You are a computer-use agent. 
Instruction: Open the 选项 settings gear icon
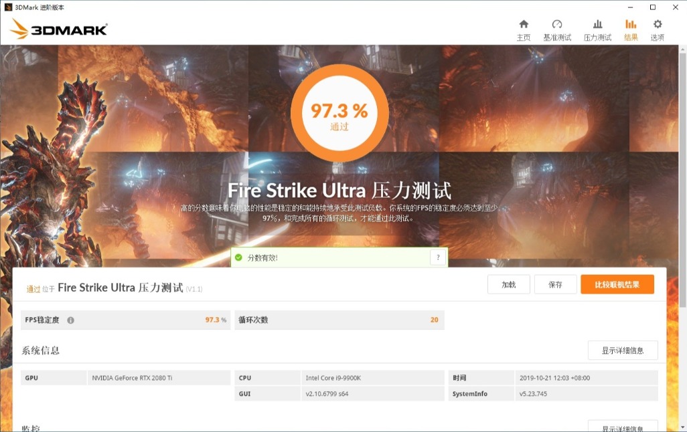point(656,24)
